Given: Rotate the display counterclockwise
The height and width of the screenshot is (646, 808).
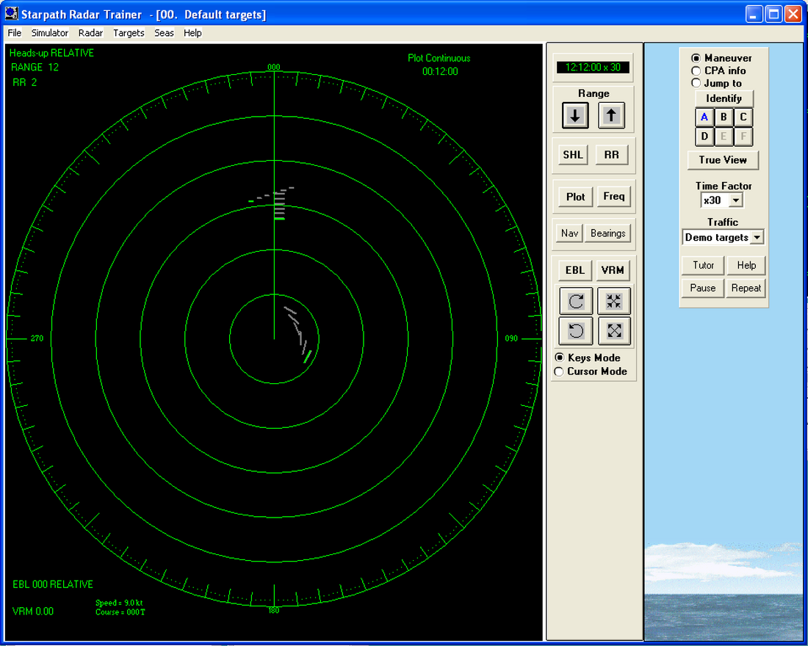Looking at the screenshot, I should click(x=576, y=331).
